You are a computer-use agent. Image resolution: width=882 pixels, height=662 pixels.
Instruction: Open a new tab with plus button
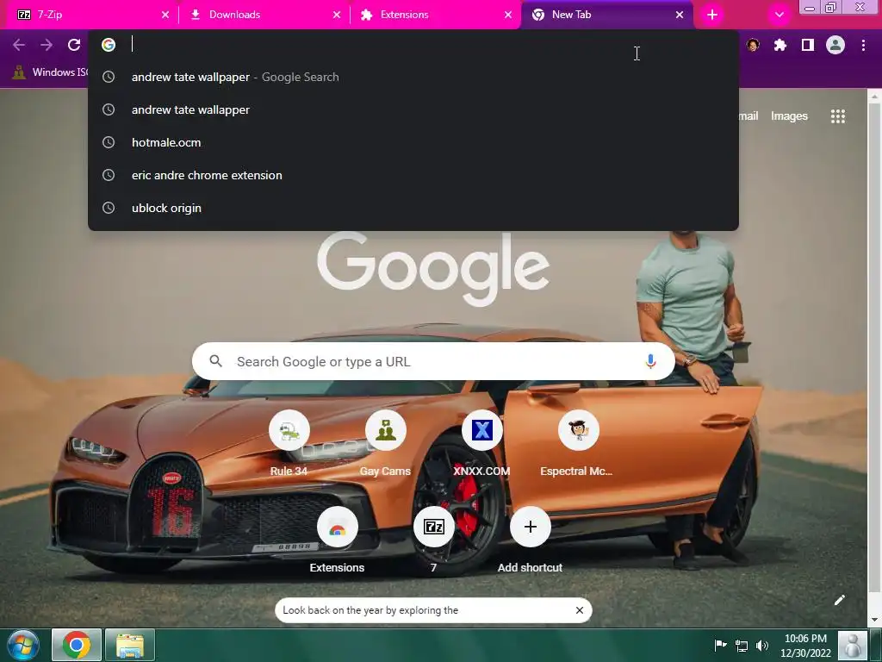tap(712, 15)
